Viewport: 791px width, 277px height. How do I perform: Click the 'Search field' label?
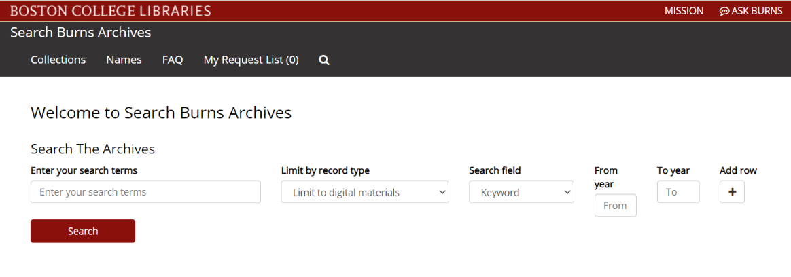point(495,170)
